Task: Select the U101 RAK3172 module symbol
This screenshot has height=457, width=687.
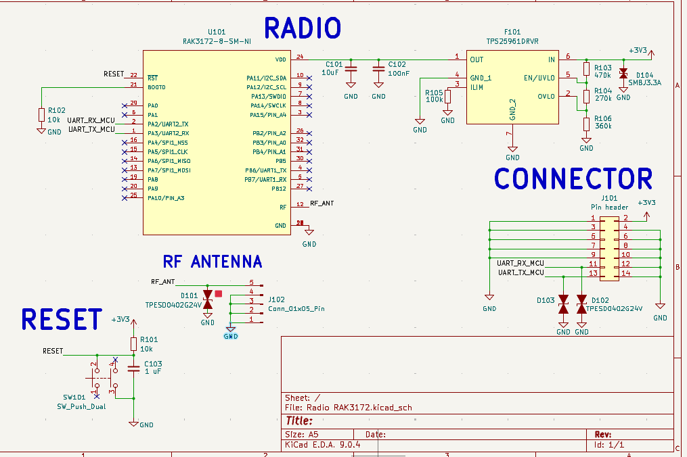Action: (217, 143)
